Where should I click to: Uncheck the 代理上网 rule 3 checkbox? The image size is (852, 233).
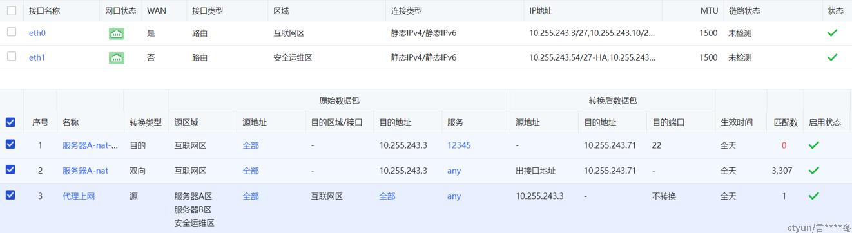click(x=10, y=194)
